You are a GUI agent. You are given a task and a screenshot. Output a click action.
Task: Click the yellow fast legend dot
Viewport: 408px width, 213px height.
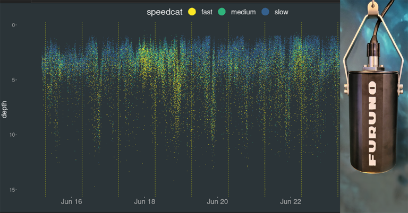192,11
